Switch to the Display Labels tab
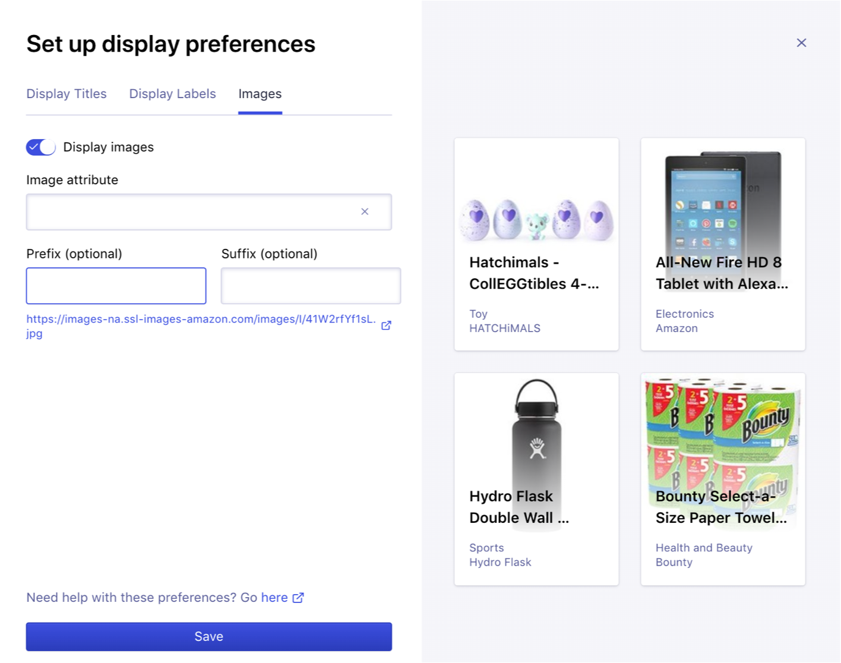 172,94
